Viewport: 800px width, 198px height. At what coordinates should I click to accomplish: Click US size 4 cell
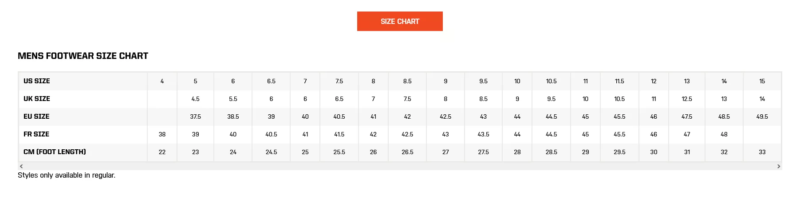[x=162, y=81]
